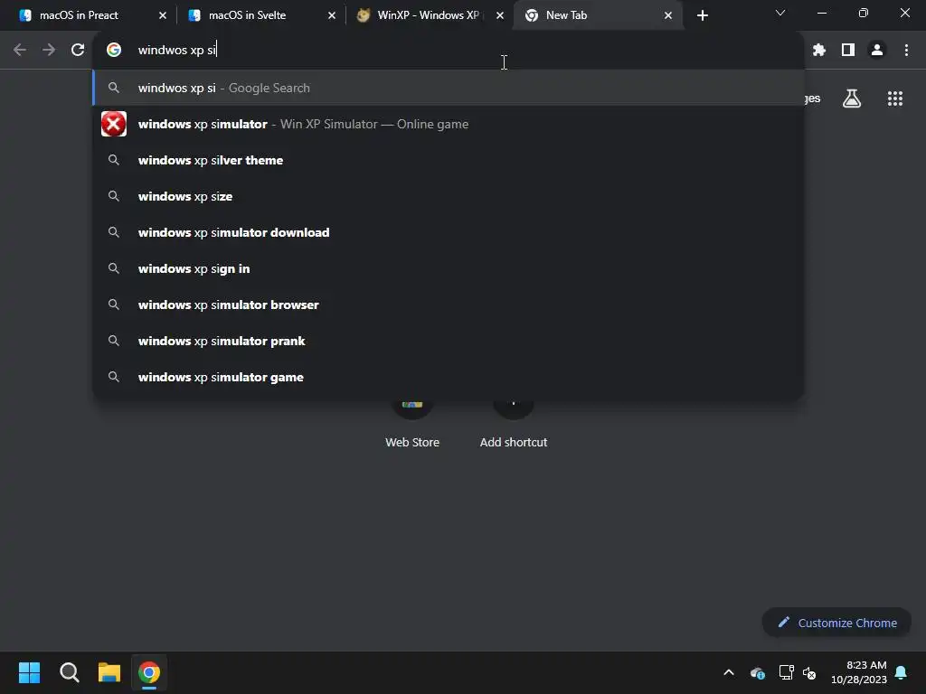The image size is (926, 694).
Task: Switch to macOS in Svelte tab
Action: click(x=261, y=15)
